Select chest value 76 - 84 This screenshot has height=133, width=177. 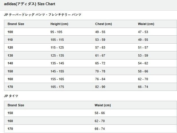pyautogui.click(x=100, y=79)
